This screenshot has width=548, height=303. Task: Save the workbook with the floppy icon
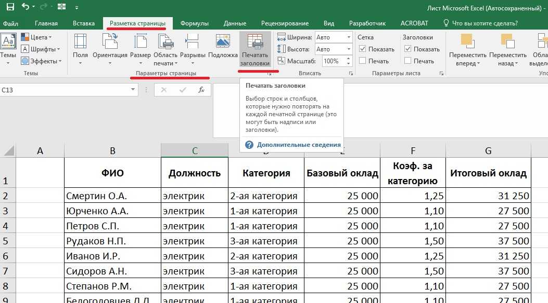pos(10,7)
